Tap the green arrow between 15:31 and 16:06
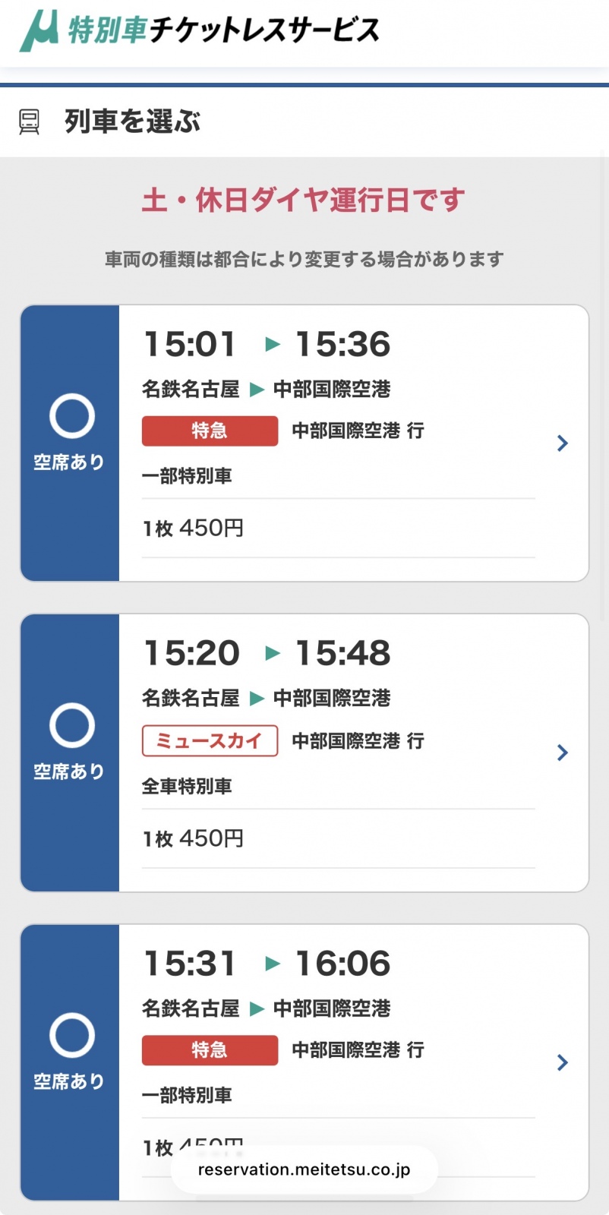The width and height of the screenshot is (609, 1215). pyautogui.click(x=273, y=964)
